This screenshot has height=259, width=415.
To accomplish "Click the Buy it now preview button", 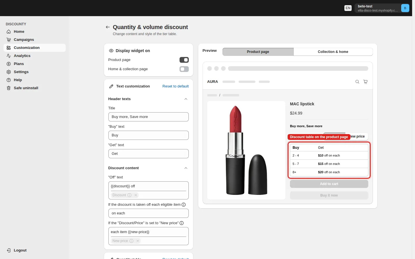I will 329,195.
